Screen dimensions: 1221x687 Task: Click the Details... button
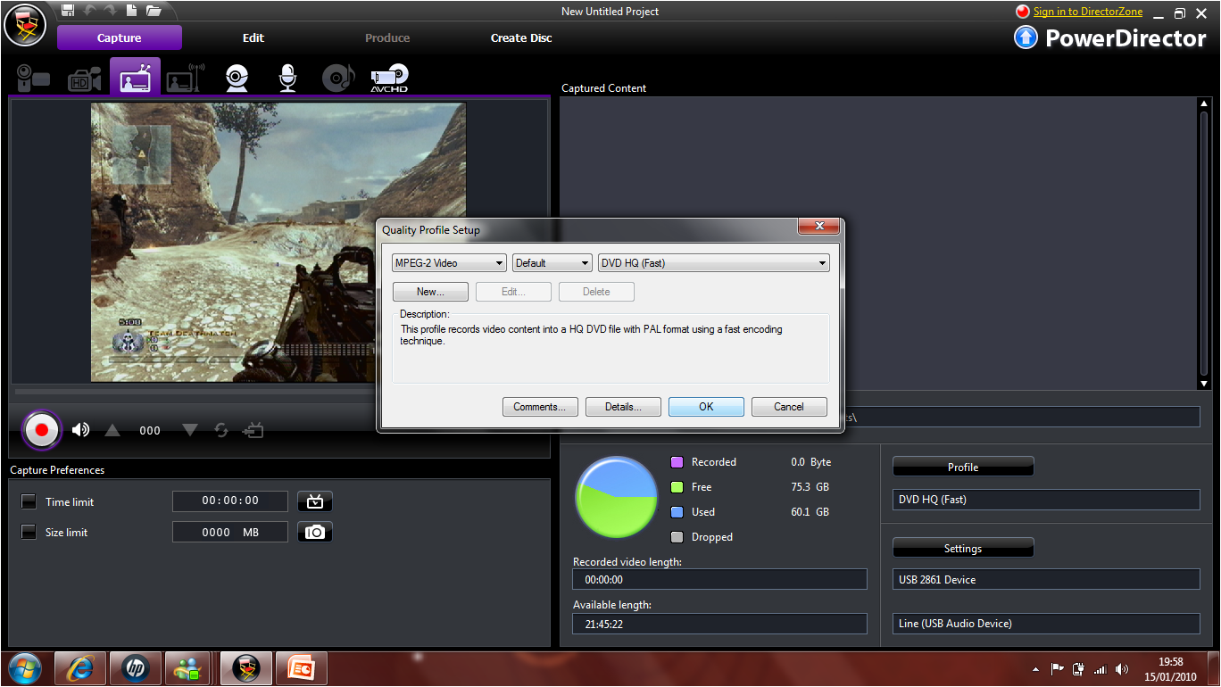pos(623,407)
